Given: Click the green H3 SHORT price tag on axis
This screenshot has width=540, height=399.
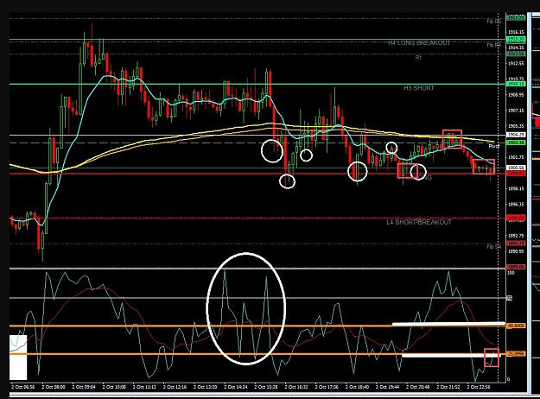Looking at the screenshot, I should [516, 84].
